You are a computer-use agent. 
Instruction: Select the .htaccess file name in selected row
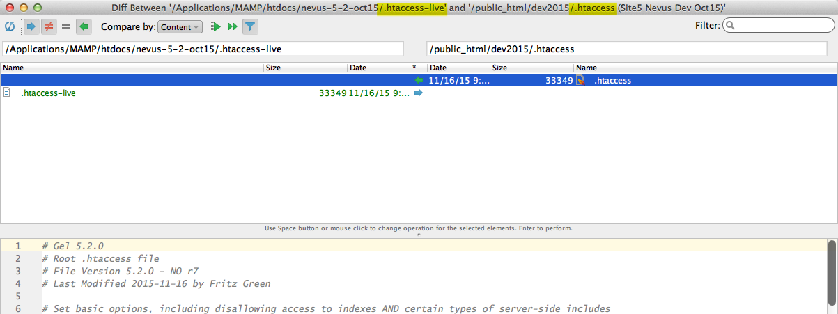coord(612,80)
